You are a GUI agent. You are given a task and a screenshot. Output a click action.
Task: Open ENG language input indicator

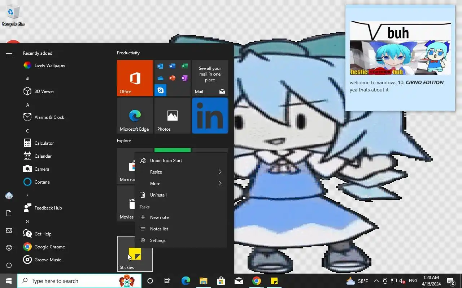coord(413,281)
